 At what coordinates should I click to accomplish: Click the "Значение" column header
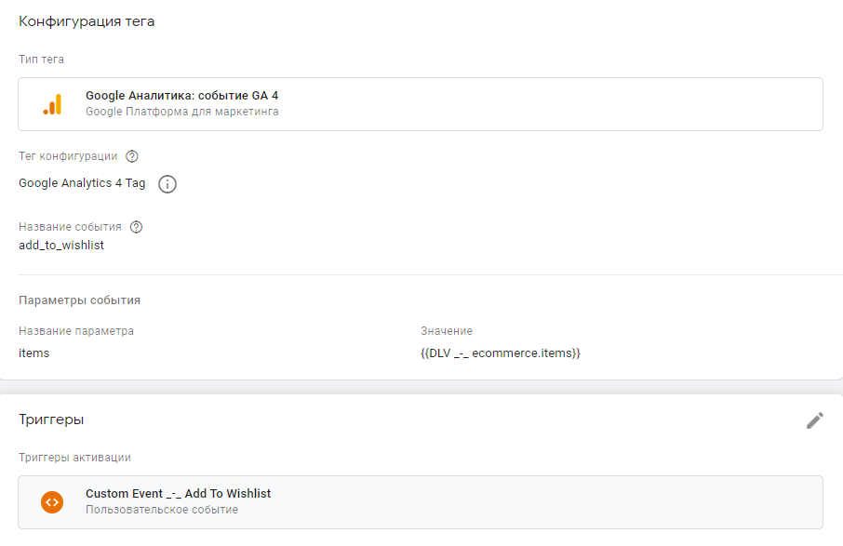(447, 330)
